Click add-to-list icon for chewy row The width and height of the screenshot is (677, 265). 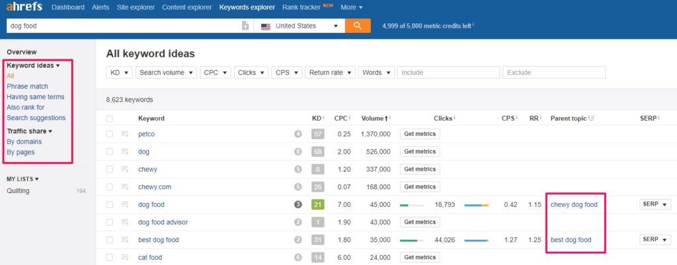point(125,169)
